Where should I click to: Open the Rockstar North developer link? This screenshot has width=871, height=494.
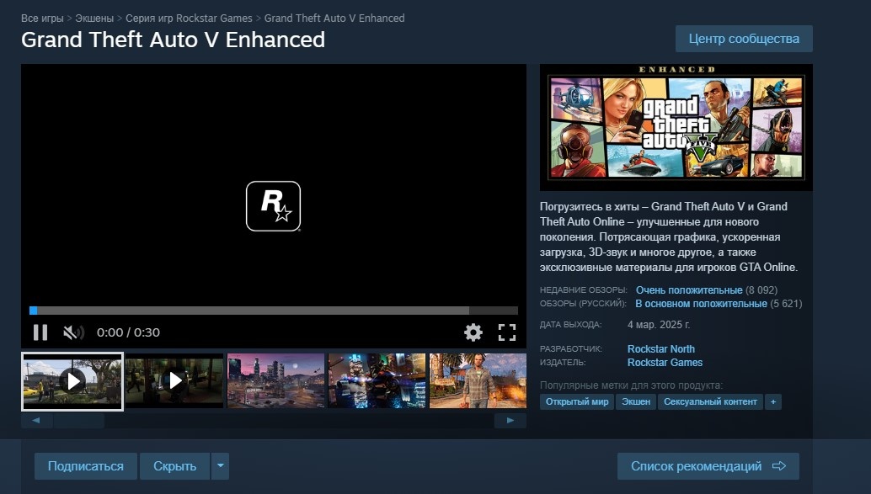point(660,348)
